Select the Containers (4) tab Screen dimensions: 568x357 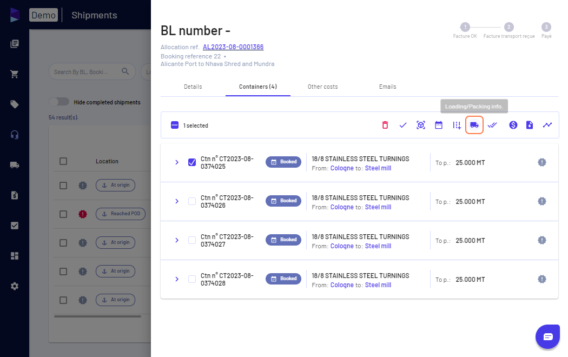[x=258, y=87]
